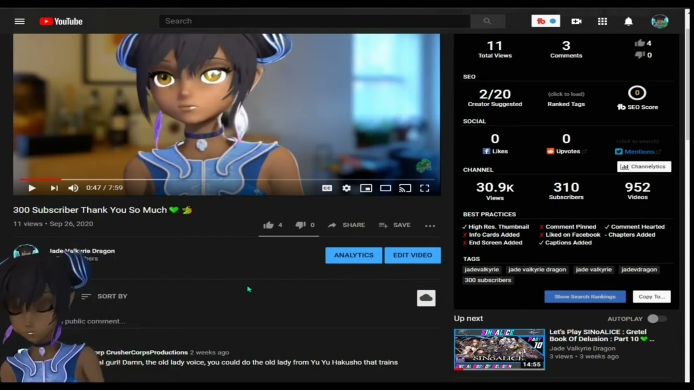Open the Channelytics button
This screenshot has width=694, height=390.
pos(644,167)
